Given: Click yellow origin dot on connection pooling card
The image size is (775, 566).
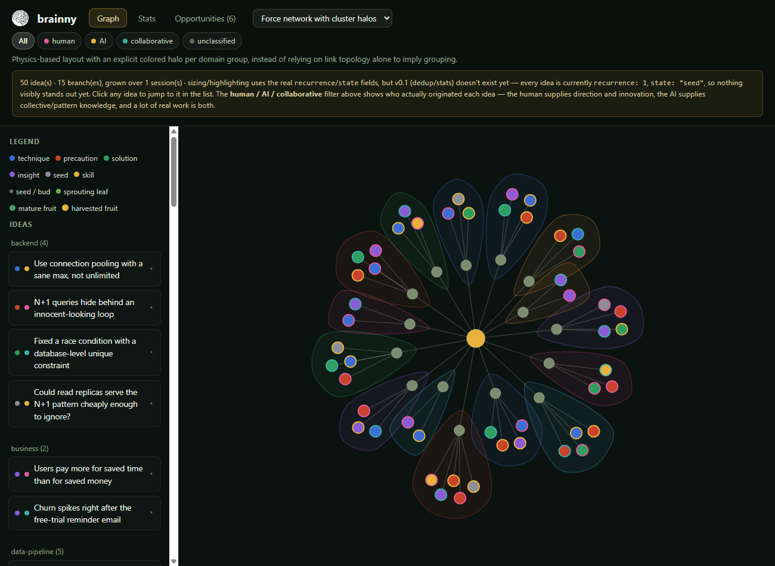Looking at the screenshot, I should point(27,269).
